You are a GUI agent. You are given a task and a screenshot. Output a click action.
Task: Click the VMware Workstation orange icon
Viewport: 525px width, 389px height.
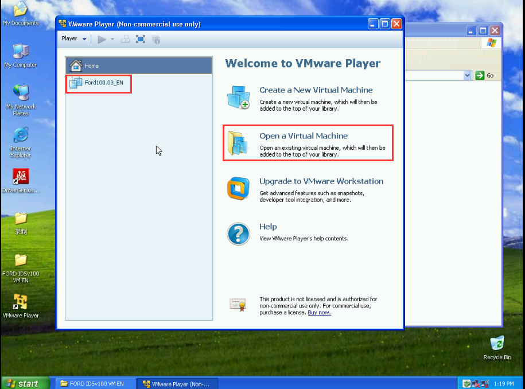(238, 188)
